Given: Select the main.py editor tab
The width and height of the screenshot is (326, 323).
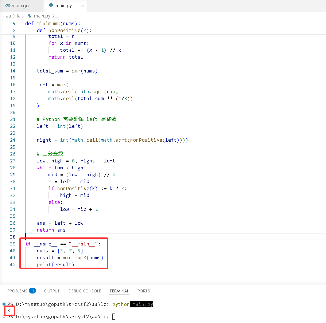Looking at the screenshot, I should (x=63, y=5).
